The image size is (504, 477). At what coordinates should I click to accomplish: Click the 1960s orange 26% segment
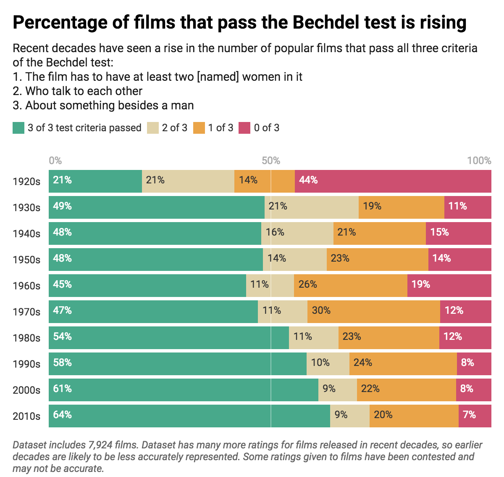click(x=350, y=286)
